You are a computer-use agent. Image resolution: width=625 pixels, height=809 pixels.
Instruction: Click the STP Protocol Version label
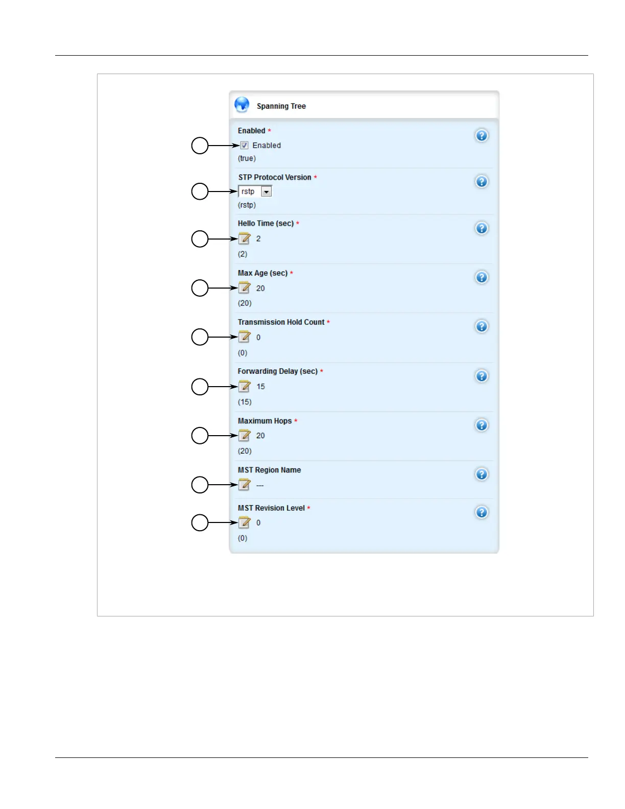coord(275,177)
